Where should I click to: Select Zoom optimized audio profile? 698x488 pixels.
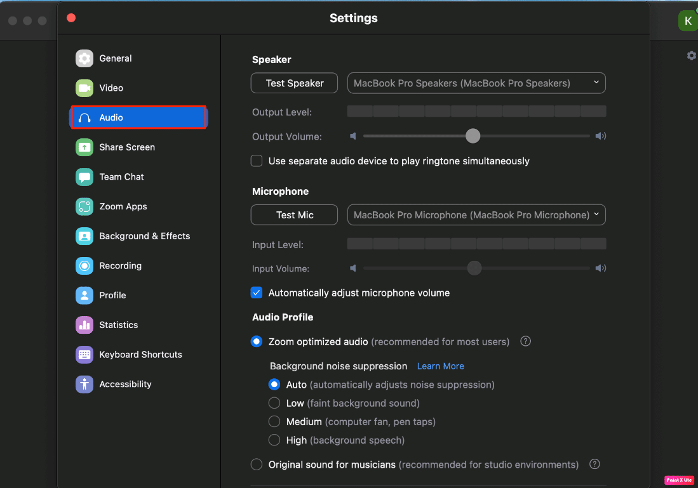coord(257,341)
